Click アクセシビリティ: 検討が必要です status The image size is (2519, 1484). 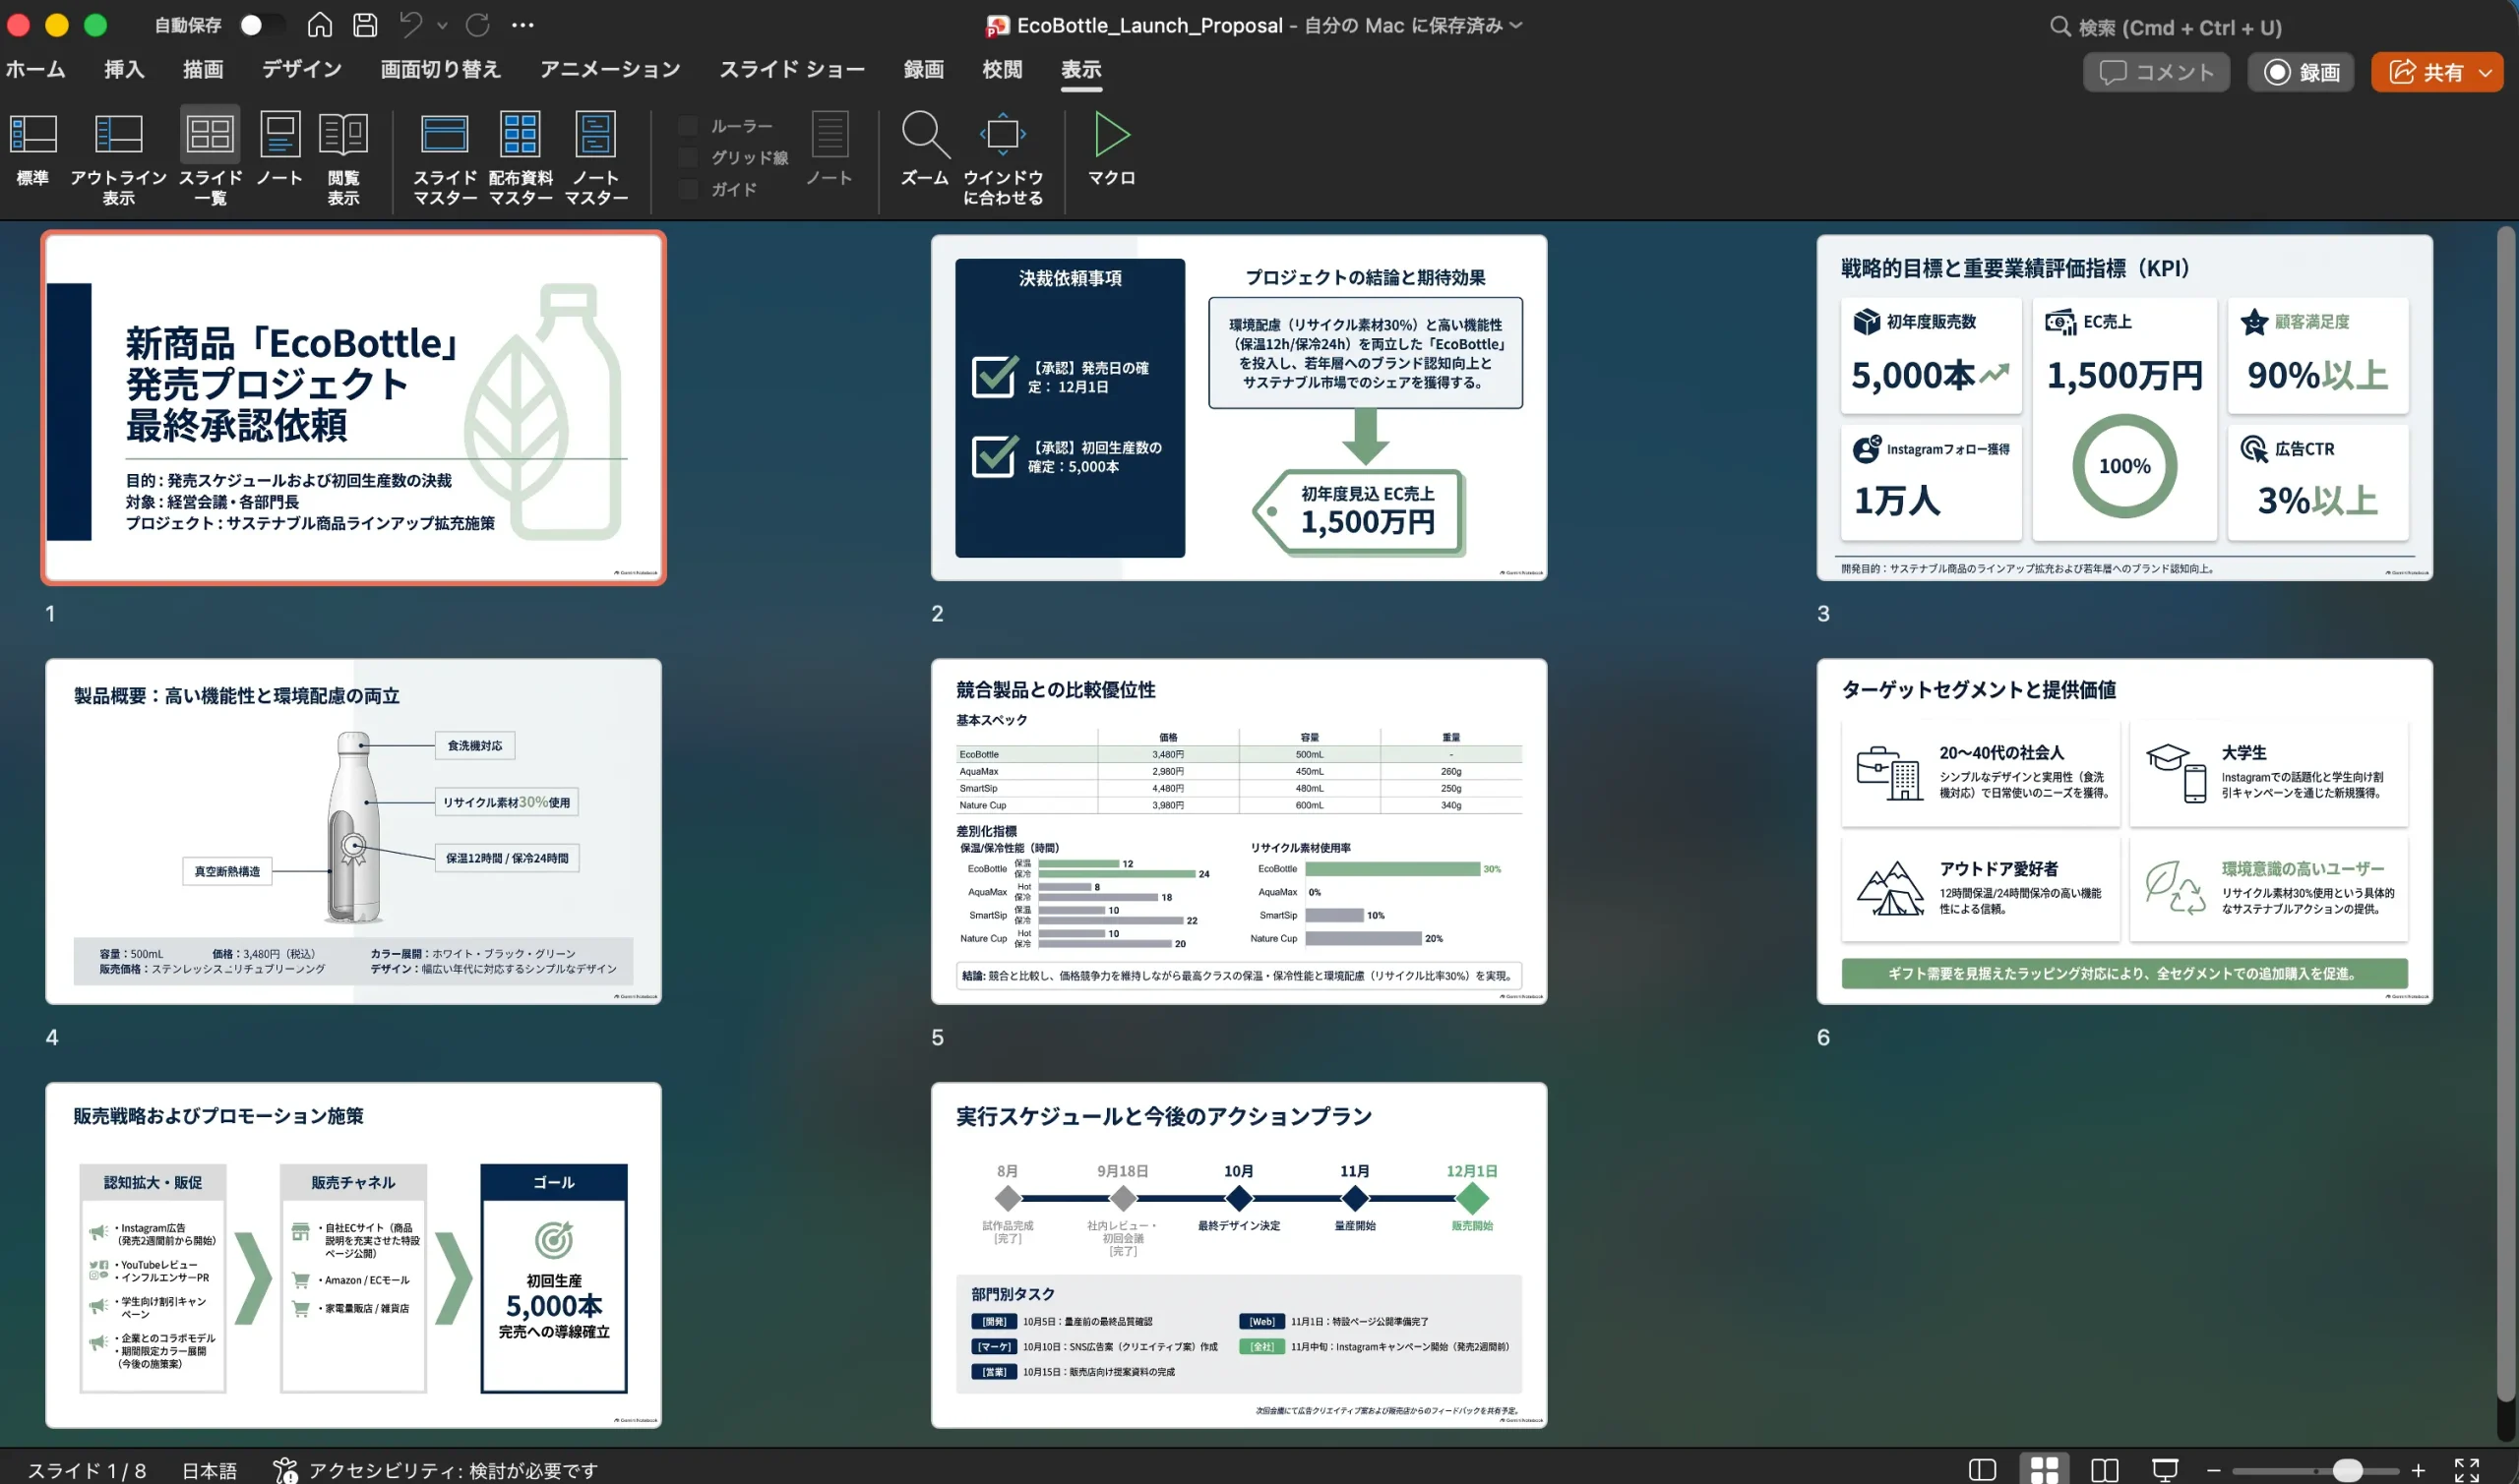(436, 1470)
